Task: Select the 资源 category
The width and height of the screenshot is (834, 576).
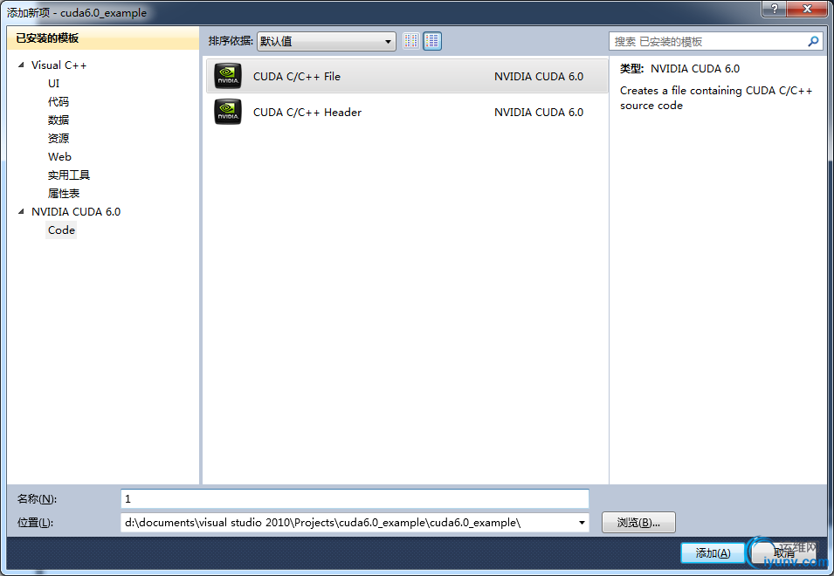Action: point(59,138)
